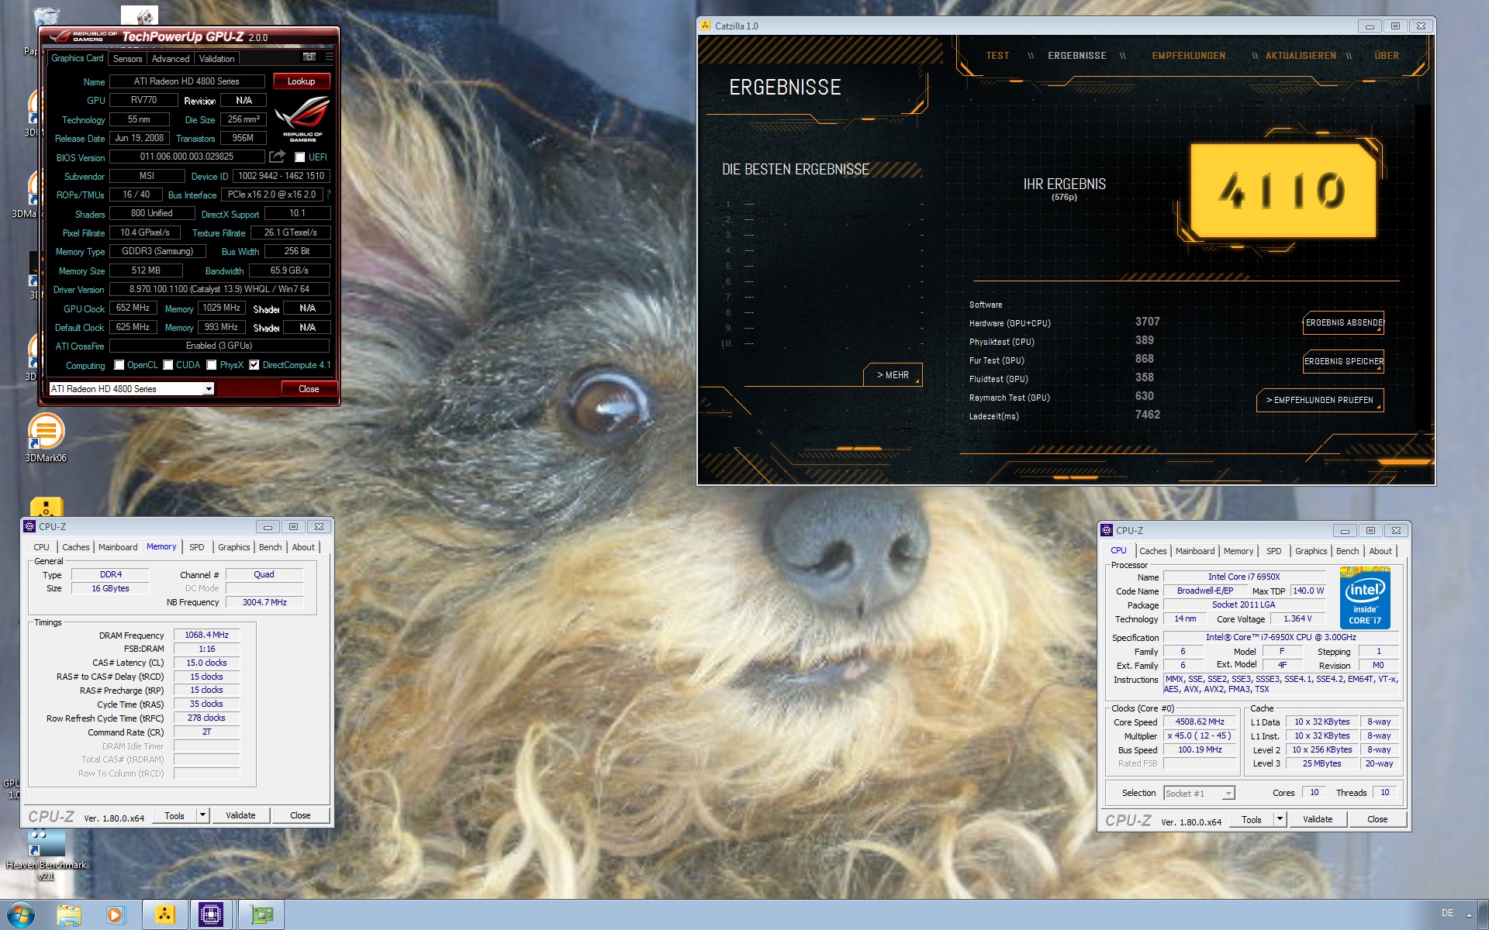The image size is (1489, 930).
Task: Toggle the CUDA checkbox
Action: click(x=168, y=365)
